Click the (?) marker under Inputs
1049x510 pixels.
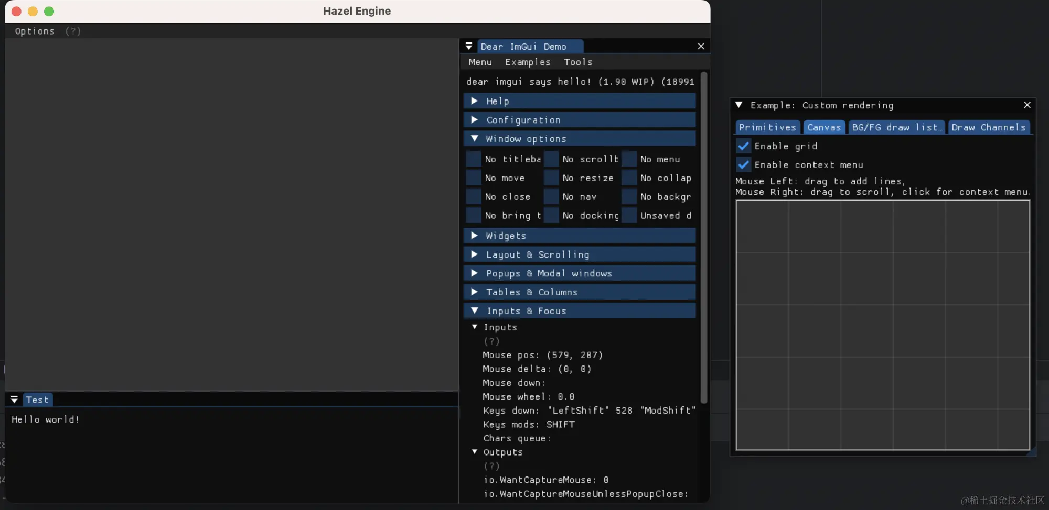pyautogui.click(x=491, y=341)
